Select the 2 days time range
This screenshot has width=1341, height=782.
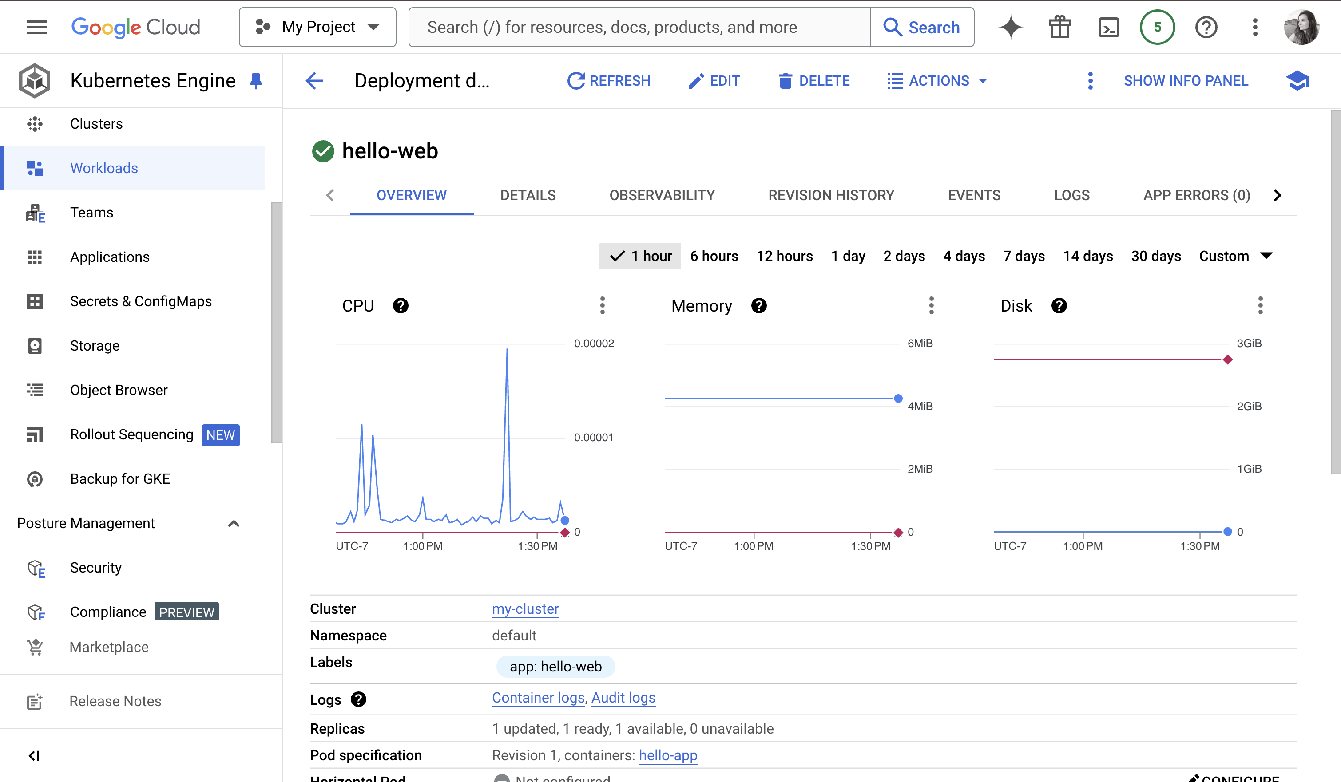[x=904, y=257]
